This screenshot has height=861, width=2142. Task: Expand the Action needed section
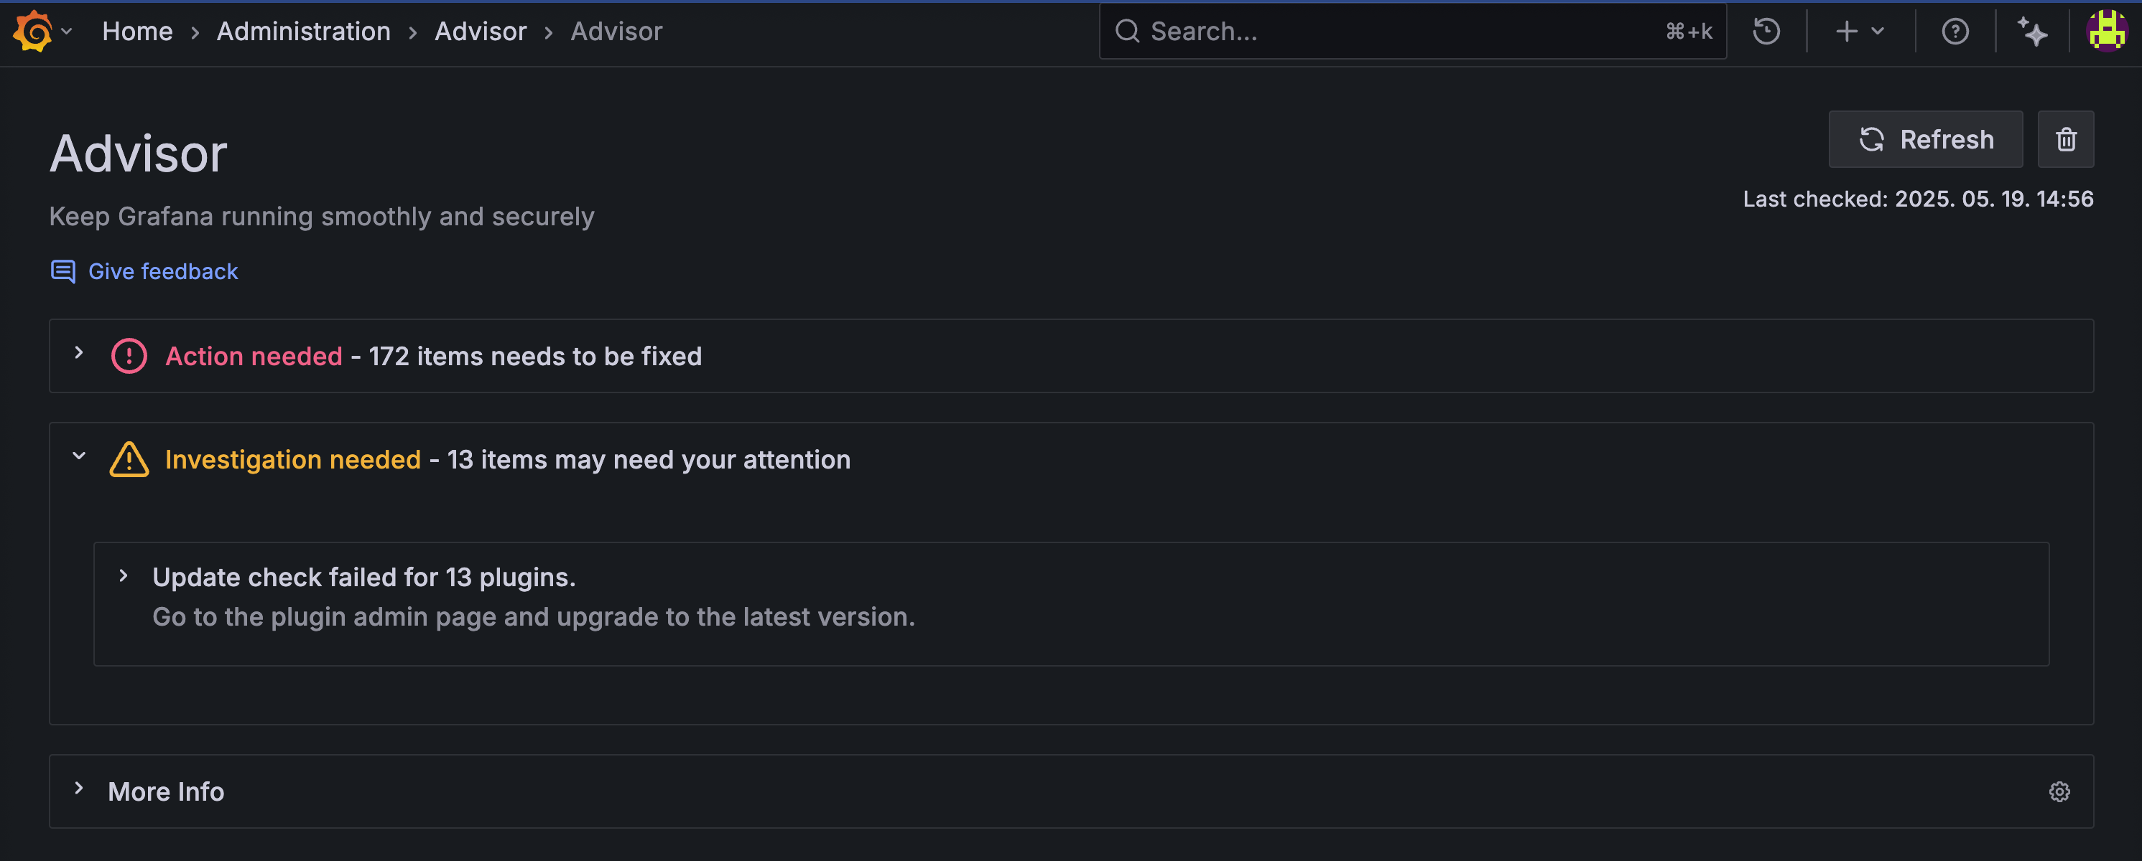point(79,353)
